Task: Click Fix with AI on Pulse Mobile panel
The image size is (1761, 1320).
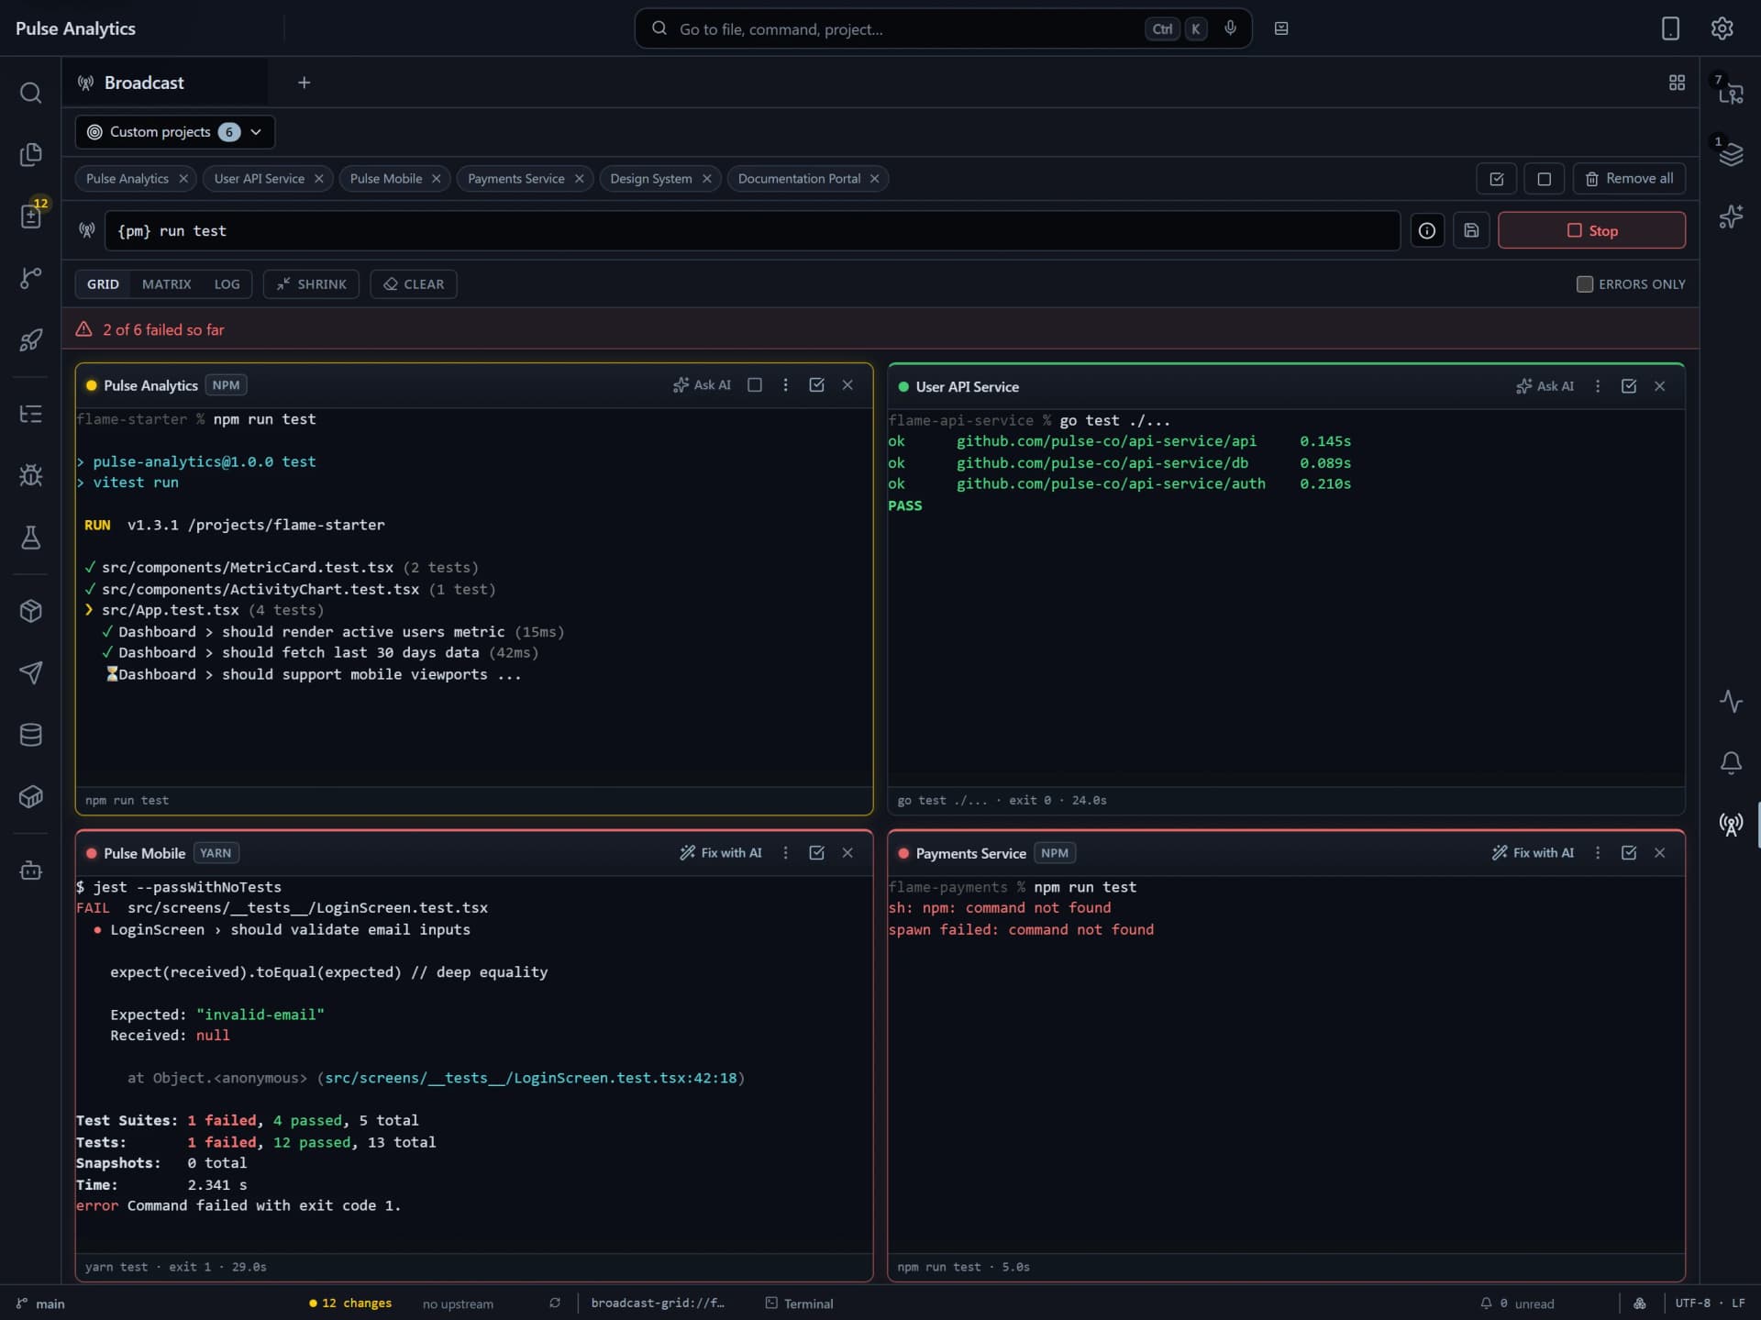Action: 721,853
